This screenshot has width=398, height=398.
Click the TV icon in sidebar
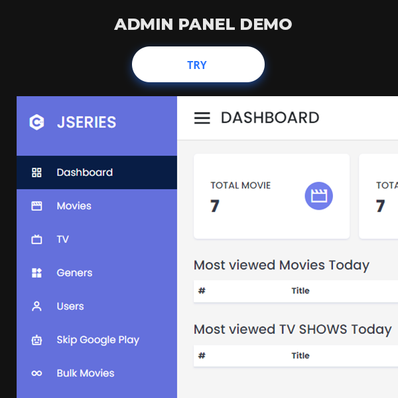[x=36, y=239]
